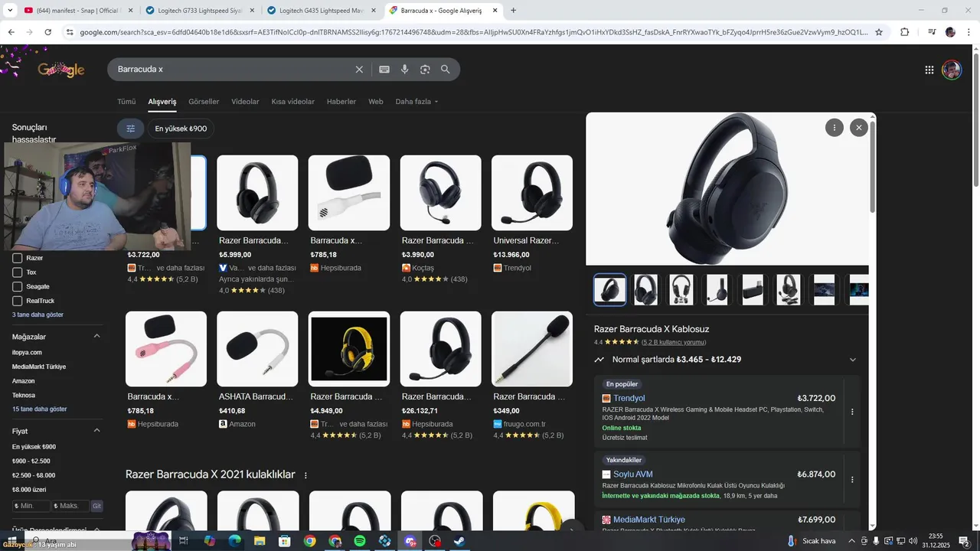The height and width of the screenshot is (551, 980).
Task: Check the RealTruck brand filter
Action: [18, 301]
